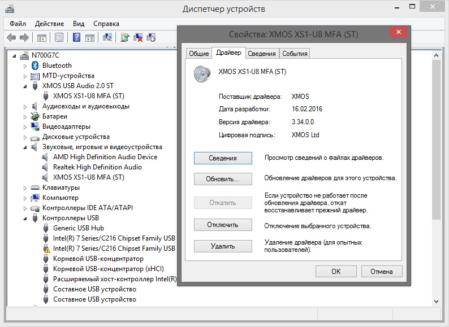449x327 pixels.
Task: Click driver date 16.02.2016 text
Action: (307, 109)
